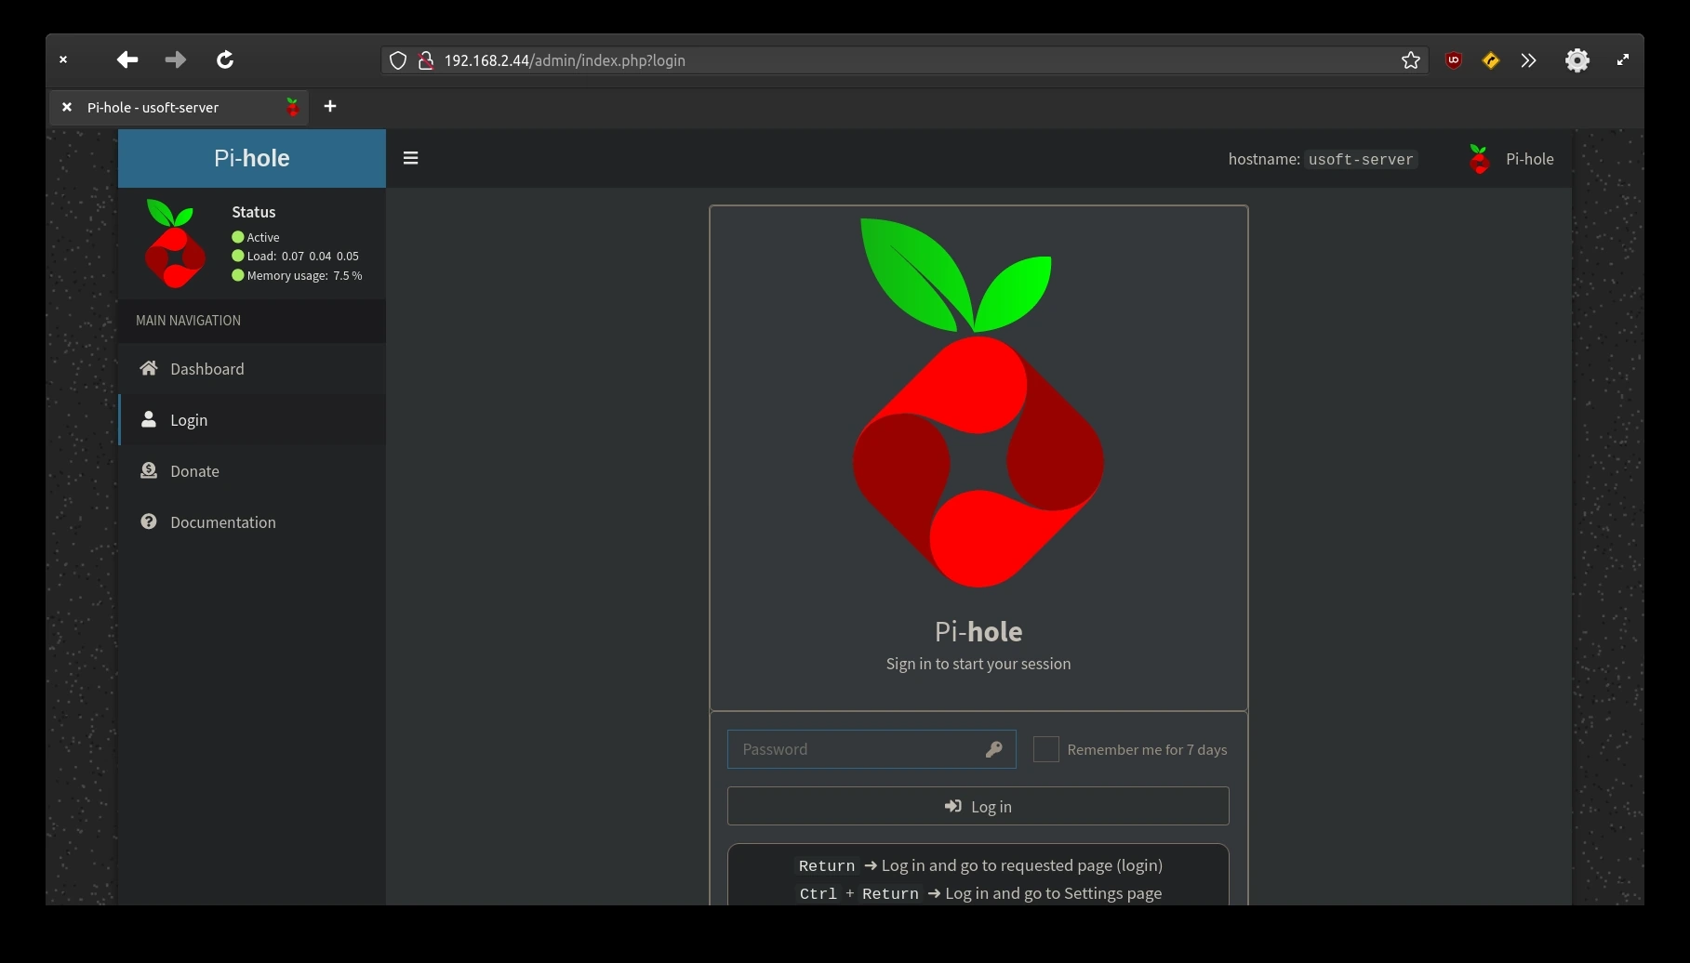
Task: Click the Log in button
Action: tap(978, 806)
